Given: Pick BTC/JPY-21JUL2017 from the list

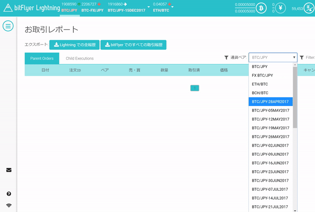Looking at the screenshot, I should (271, 207).
